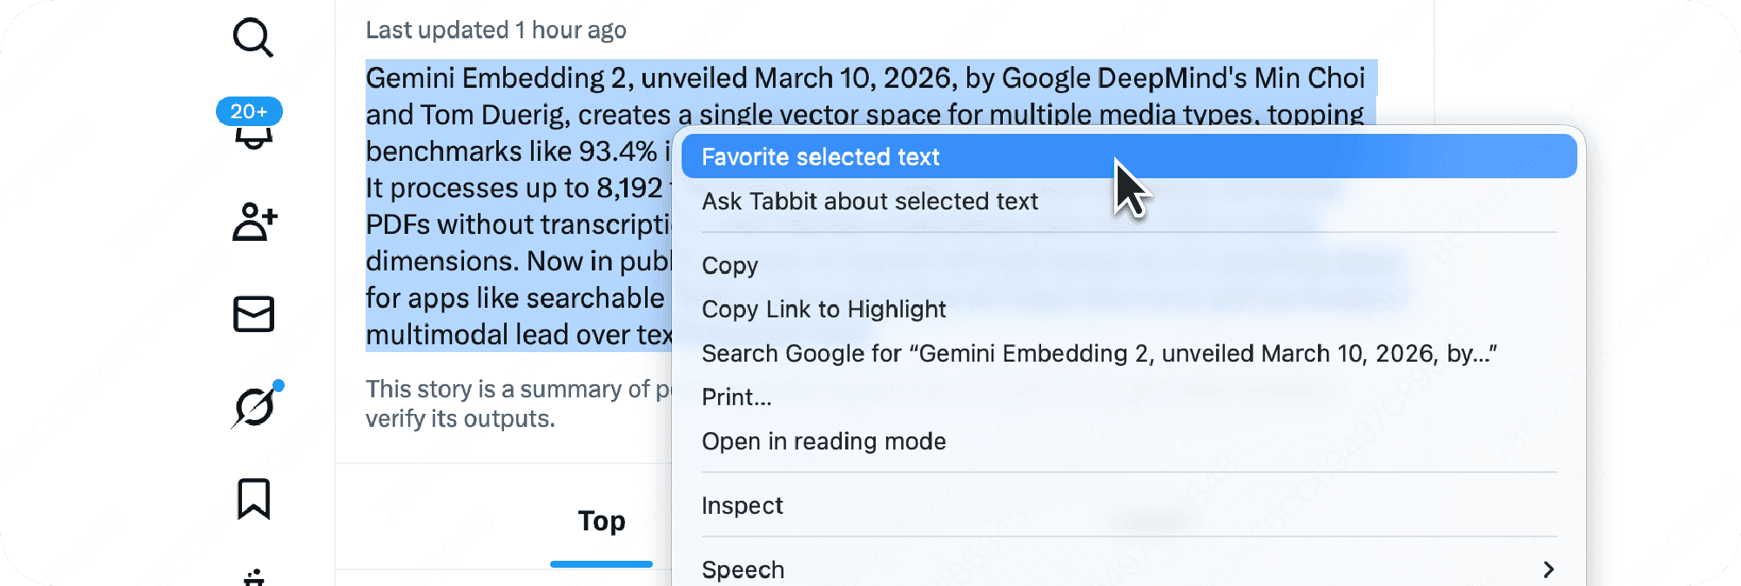
Task: Select Search Google for Gemini Embedding 2
Action: tap(1099, 354)
